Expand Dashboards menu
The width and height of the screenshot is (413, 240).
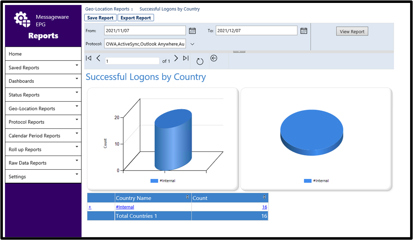pyautogui.click(x=43, y=81)
